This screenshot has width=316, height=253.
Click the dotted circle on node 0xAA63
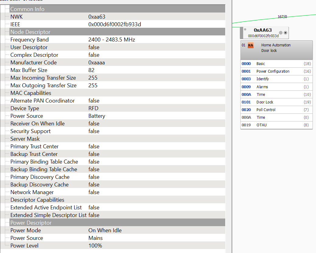(285, 33)
